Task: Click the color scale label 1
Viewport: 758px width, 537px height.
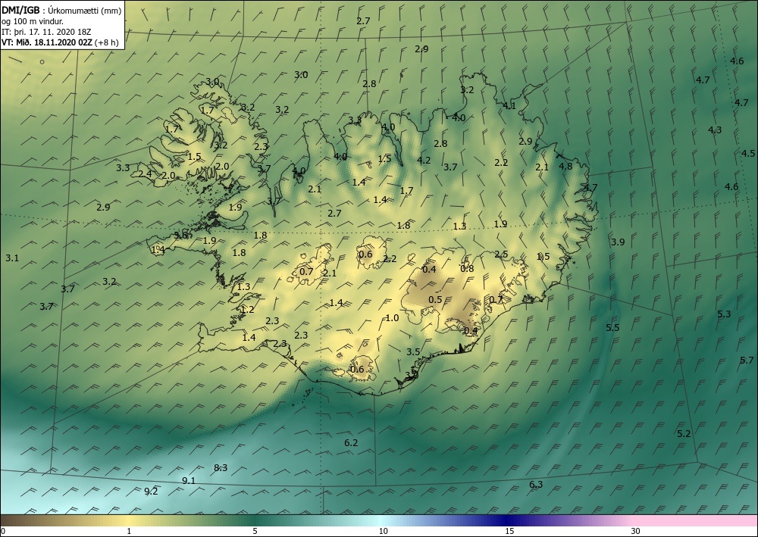Action: tap(129, 531)
